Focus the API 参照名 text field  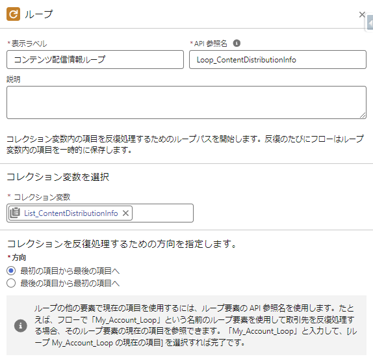pos(277,60)
